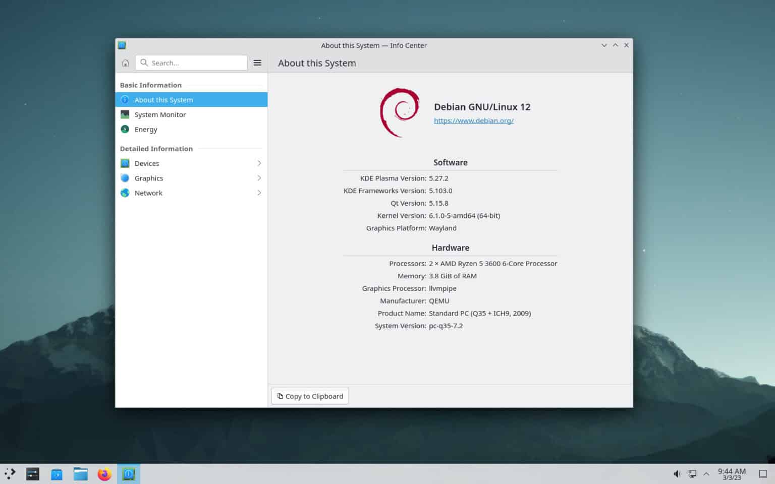Click the Info Center icon in the taskbar
This screenshot has width=775, height=484.
(x=128, y=473)
